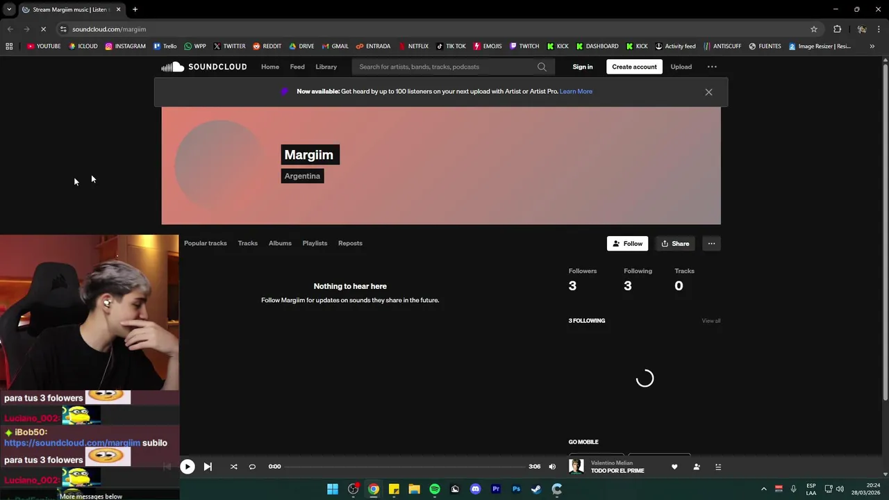Dismiss the Artist Pro banner
Image resolution: width=889 pixels, height=500 pixels.
pyautogui.click(x=708, y=92)
